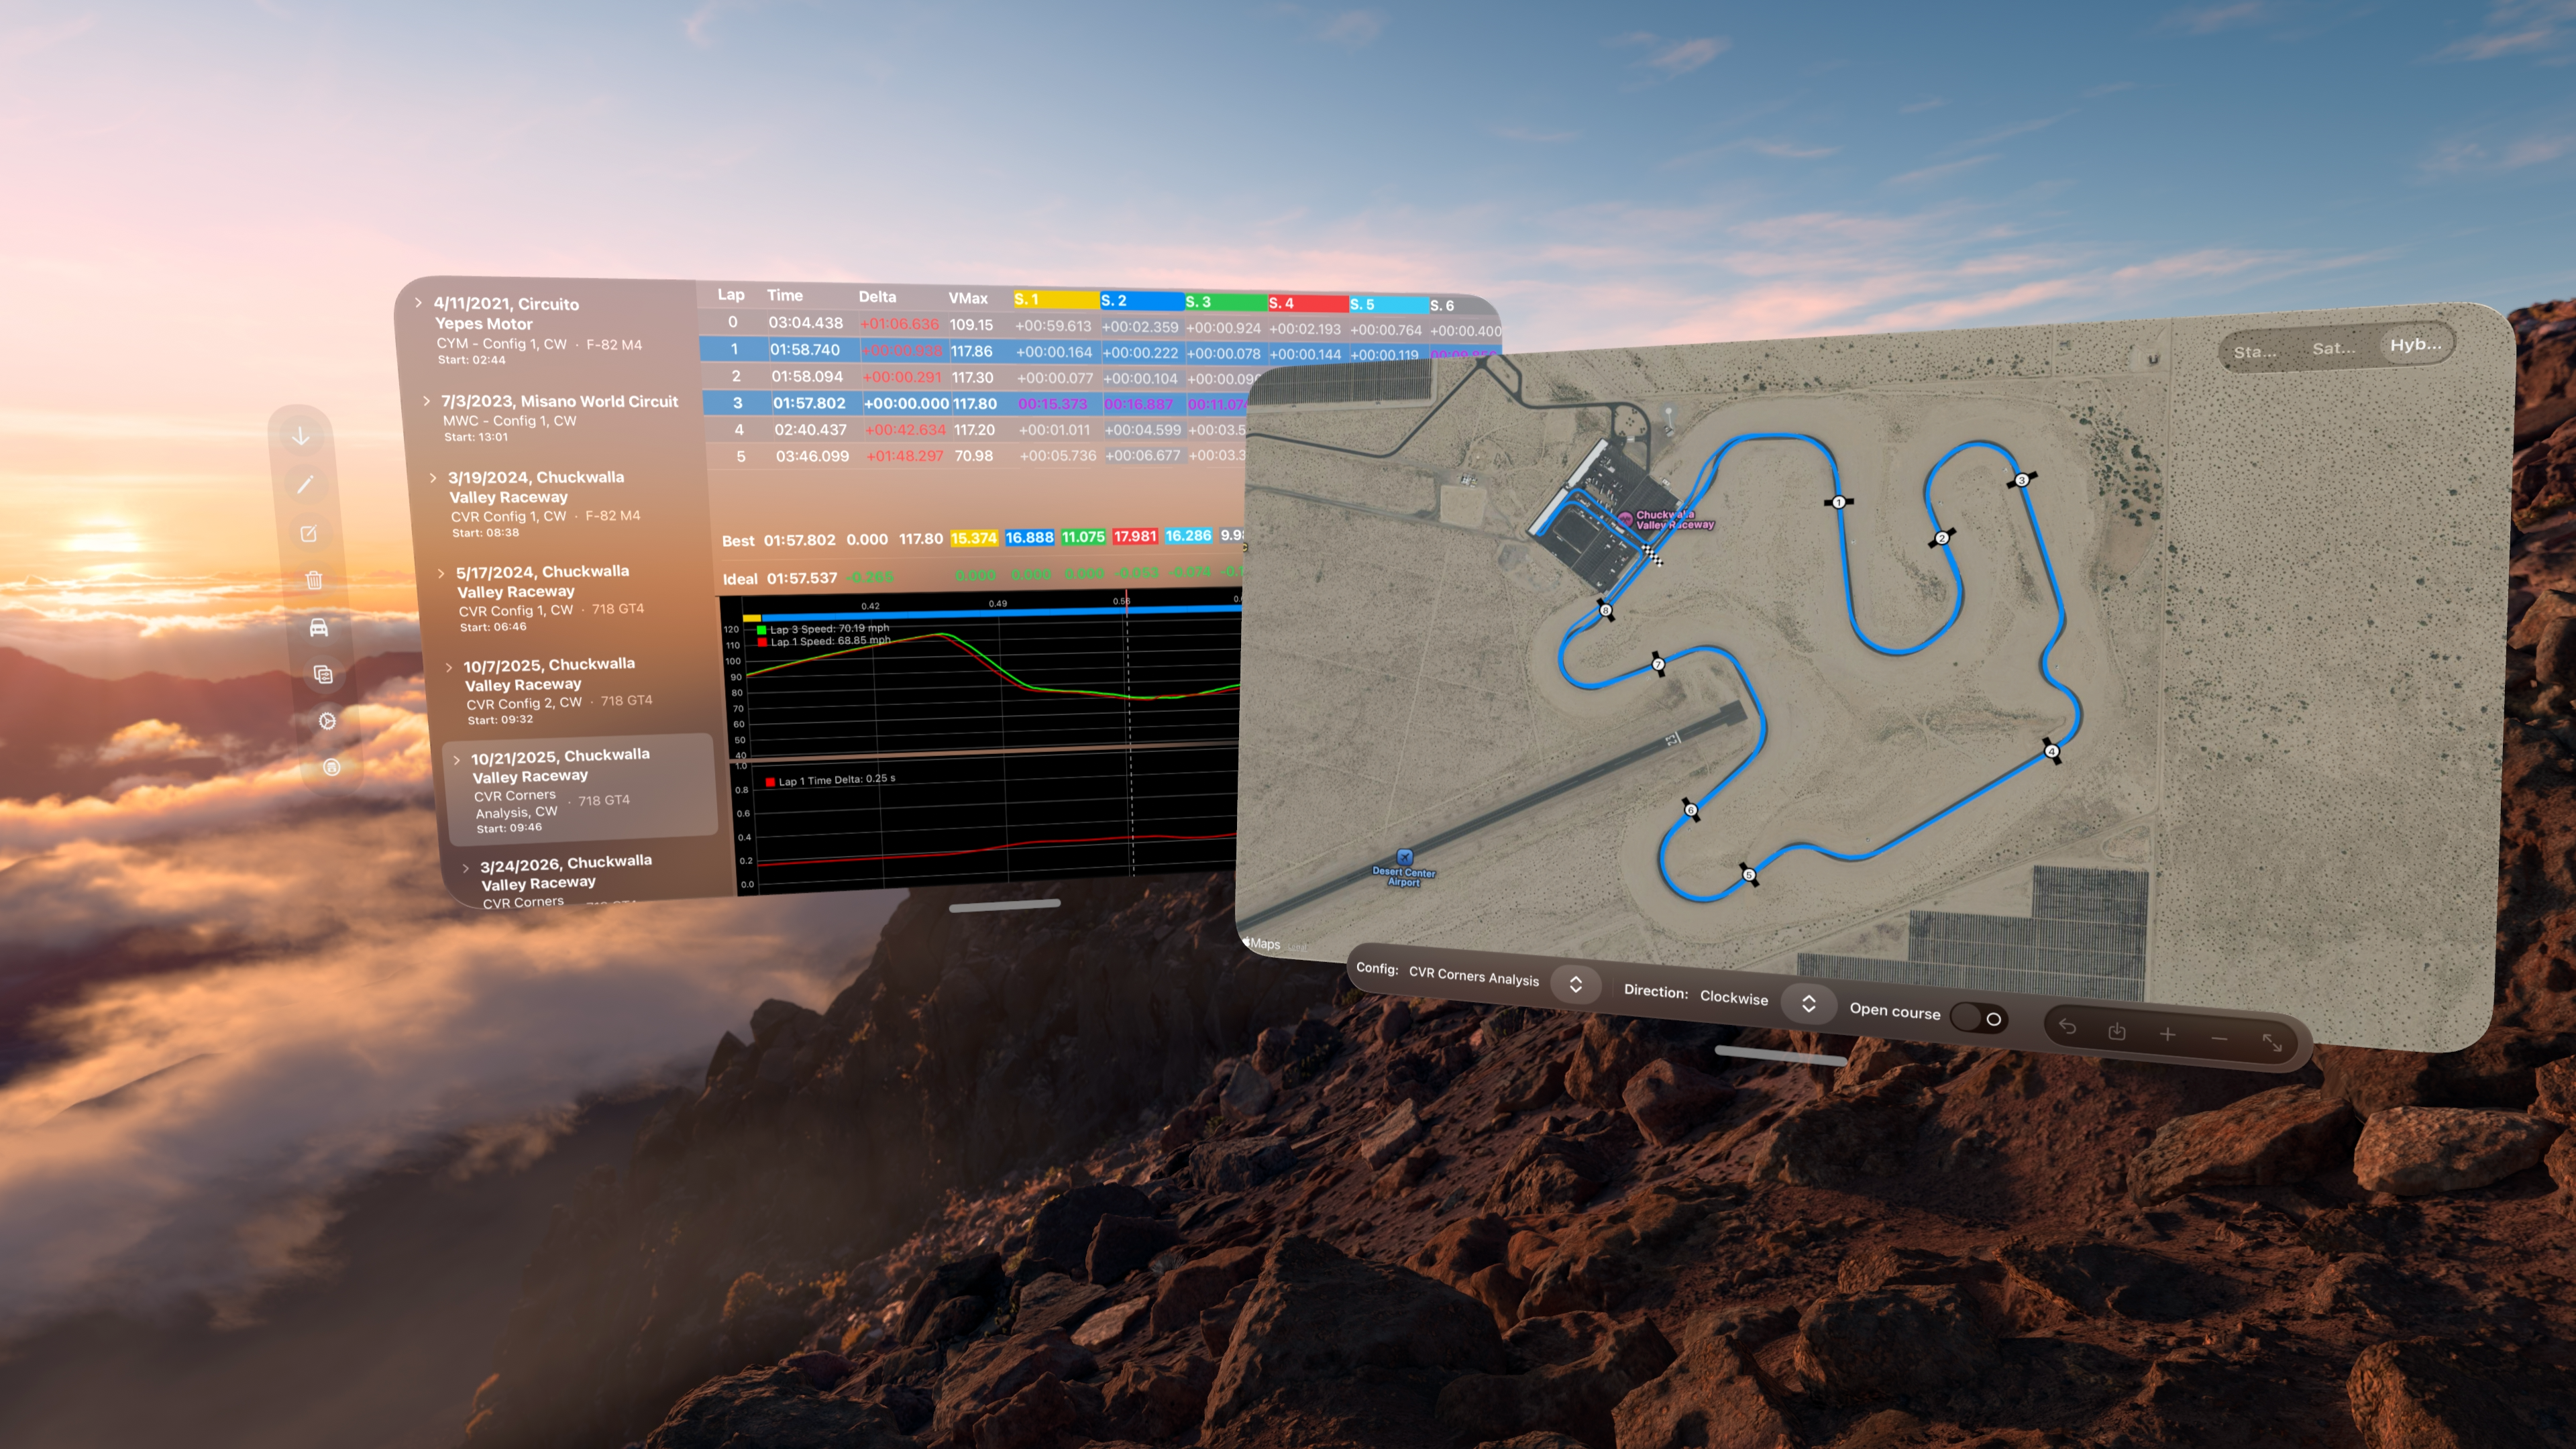
Task: Select lap 1 row with time 01:58.740
Action: [1100, 351]
